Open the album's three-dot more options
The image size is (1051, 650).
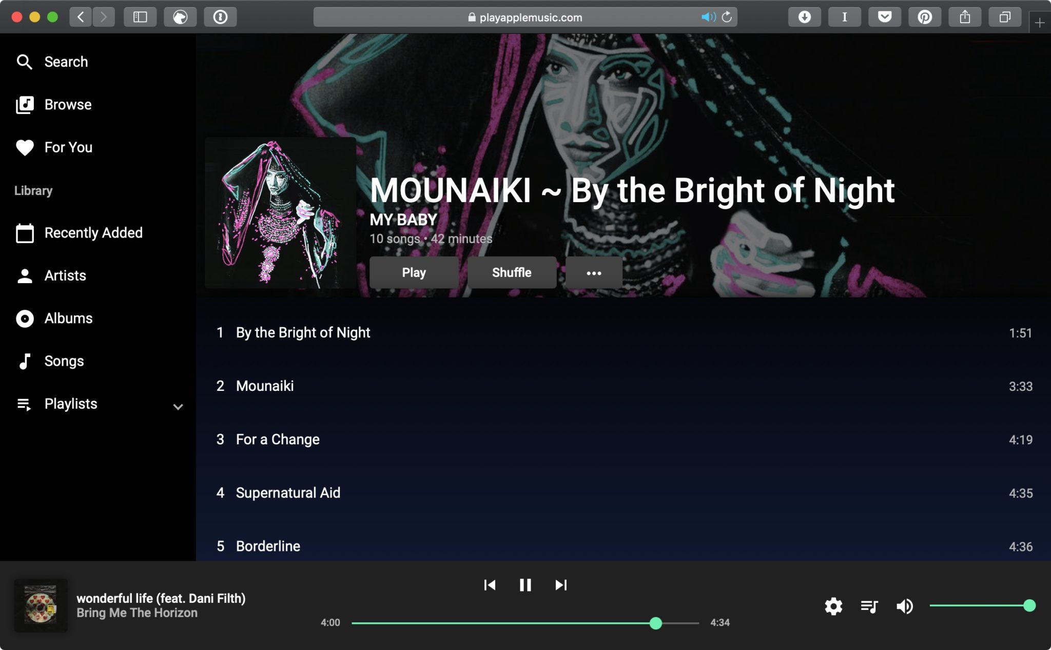pos(594,273)
